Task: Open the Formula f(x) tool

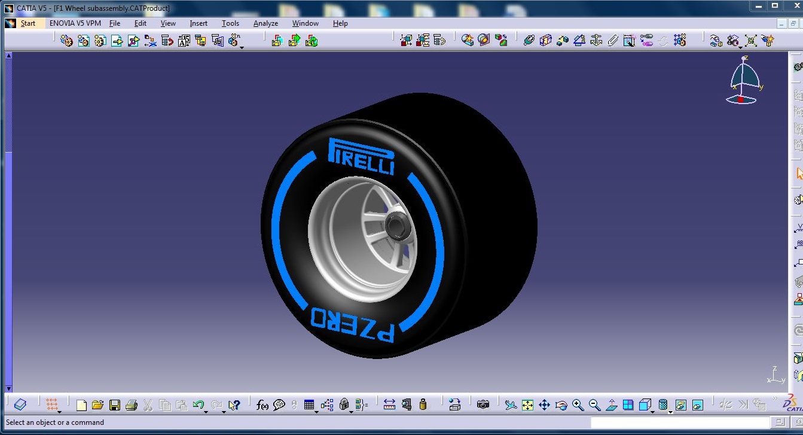Action: [262, 405]
